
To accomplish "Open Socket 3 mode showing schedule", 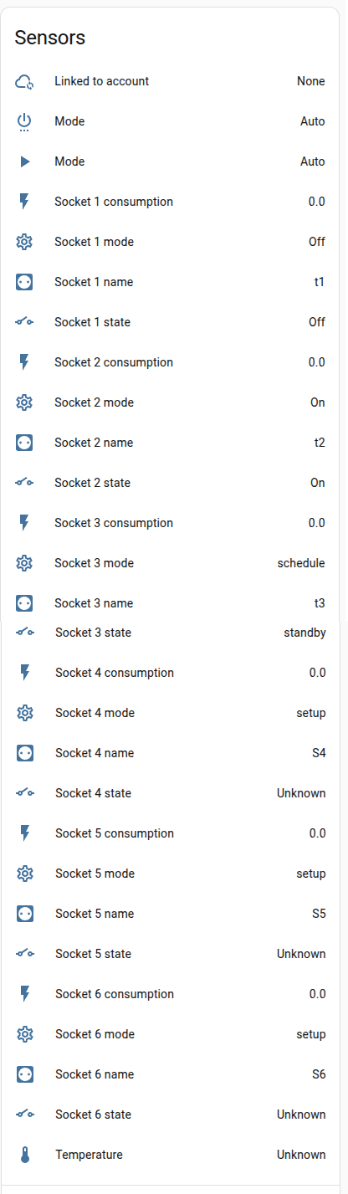I will (174, 563).
